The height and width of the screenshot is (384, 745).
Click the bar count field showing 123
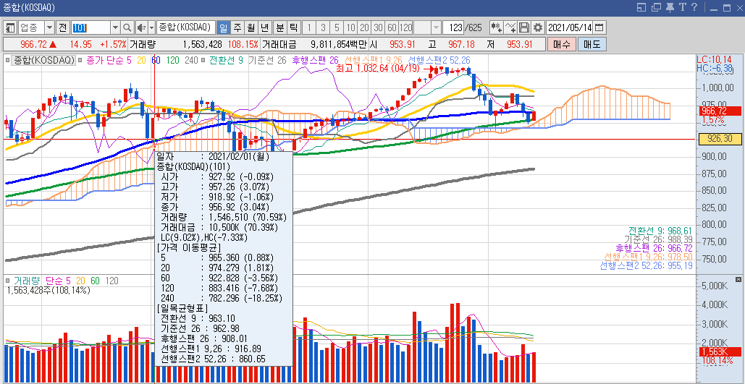(453, 27)
